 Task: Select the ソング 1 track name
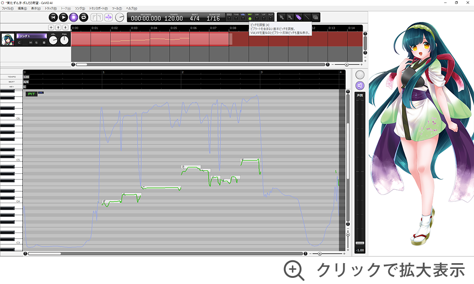click(x=31, y=36)
